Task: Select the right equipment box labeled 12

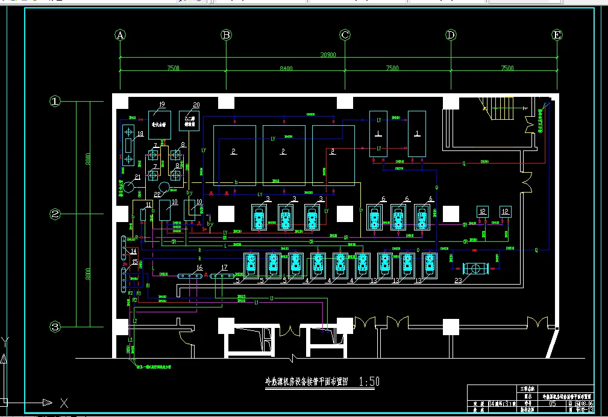Action: click(505, 212)
